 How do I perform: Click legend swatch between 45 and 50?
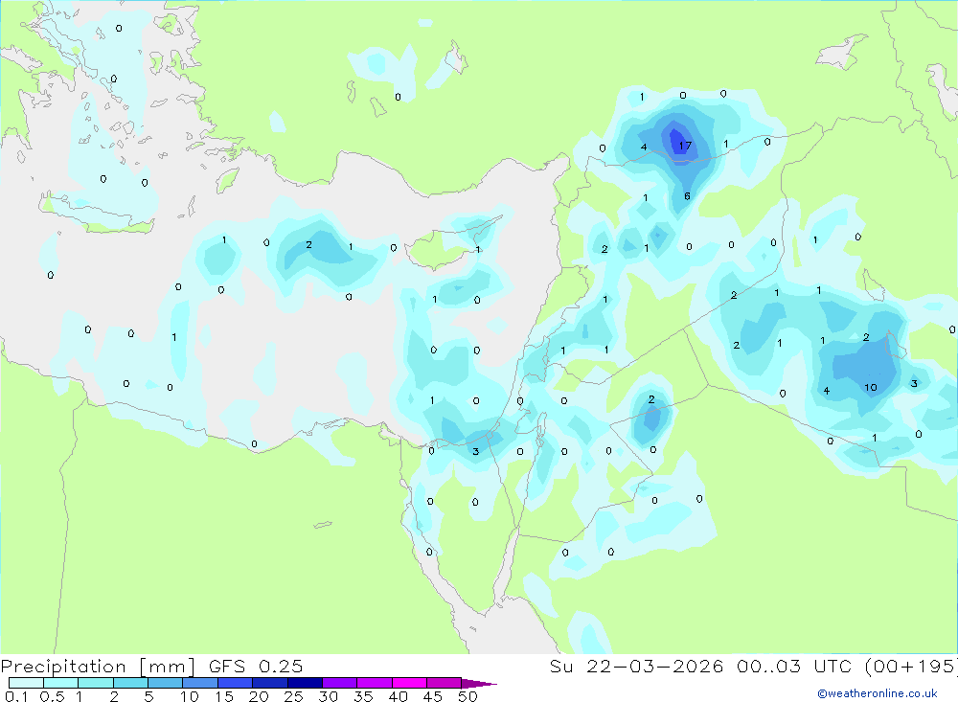tap(445, 683)
